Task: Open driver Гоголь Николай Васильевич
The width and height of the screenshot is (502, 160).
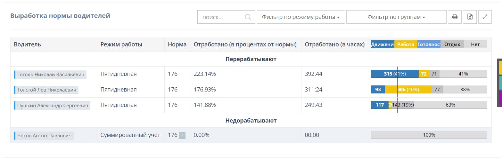Action: click(x=51, y=75)
